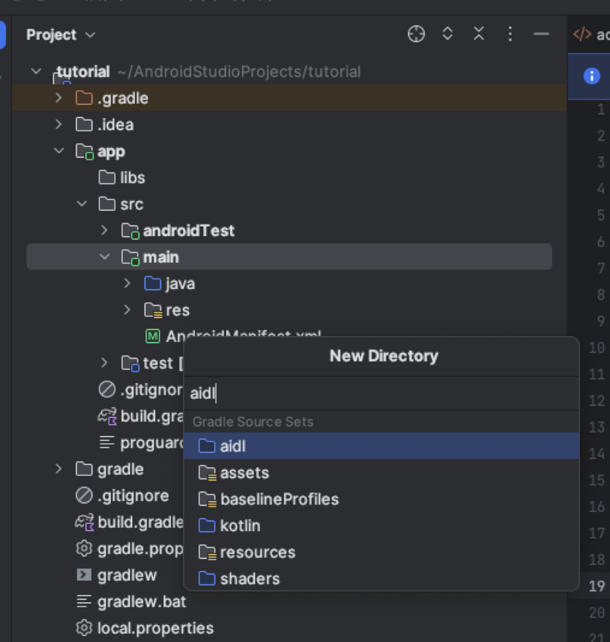This screenshot has height=642, width=610.
Task: Select aidl from Gradle Source Sets
Action: pos(233,446)
